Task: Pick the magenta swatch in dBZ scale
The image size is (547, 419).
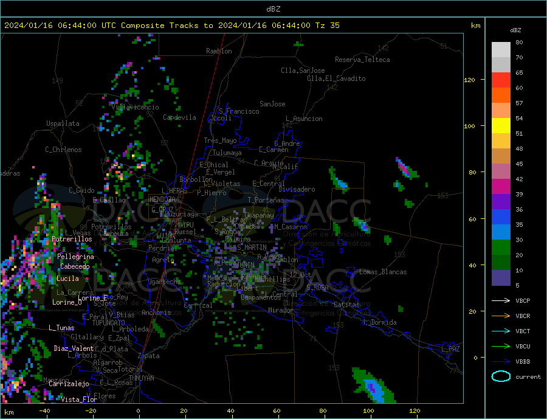Action: [501, 187]
